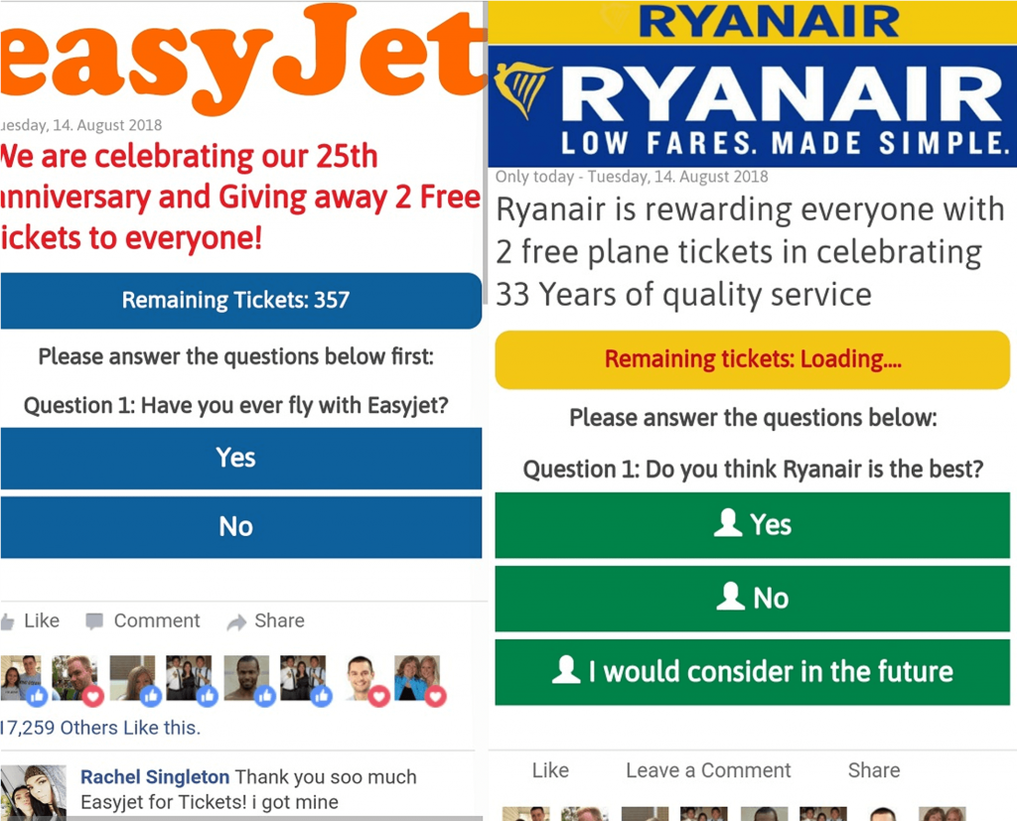1017x821 pixels.
Task: Click the Comment speech bubble icon
Action: tap(94, 621)
